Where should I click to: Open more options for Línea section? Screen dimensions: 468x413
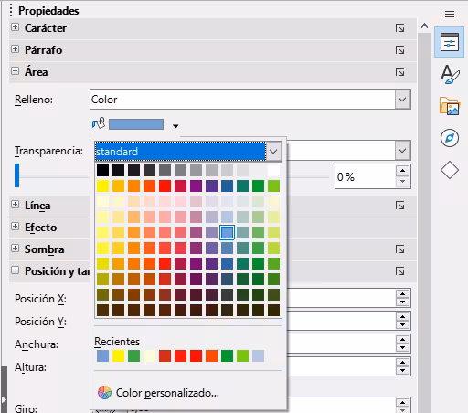(400, 206)
